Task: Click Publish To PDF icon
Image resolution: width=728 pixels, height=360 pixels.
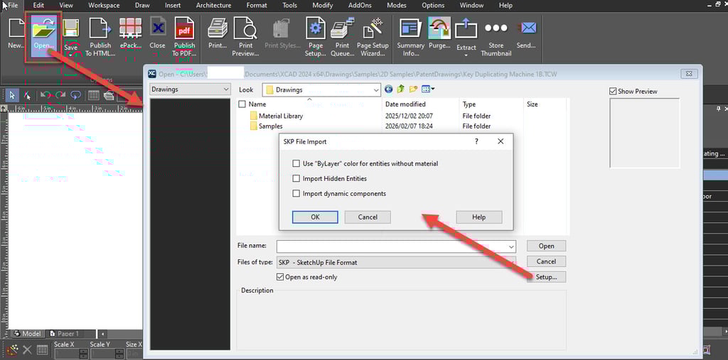Action: [184, 28]
